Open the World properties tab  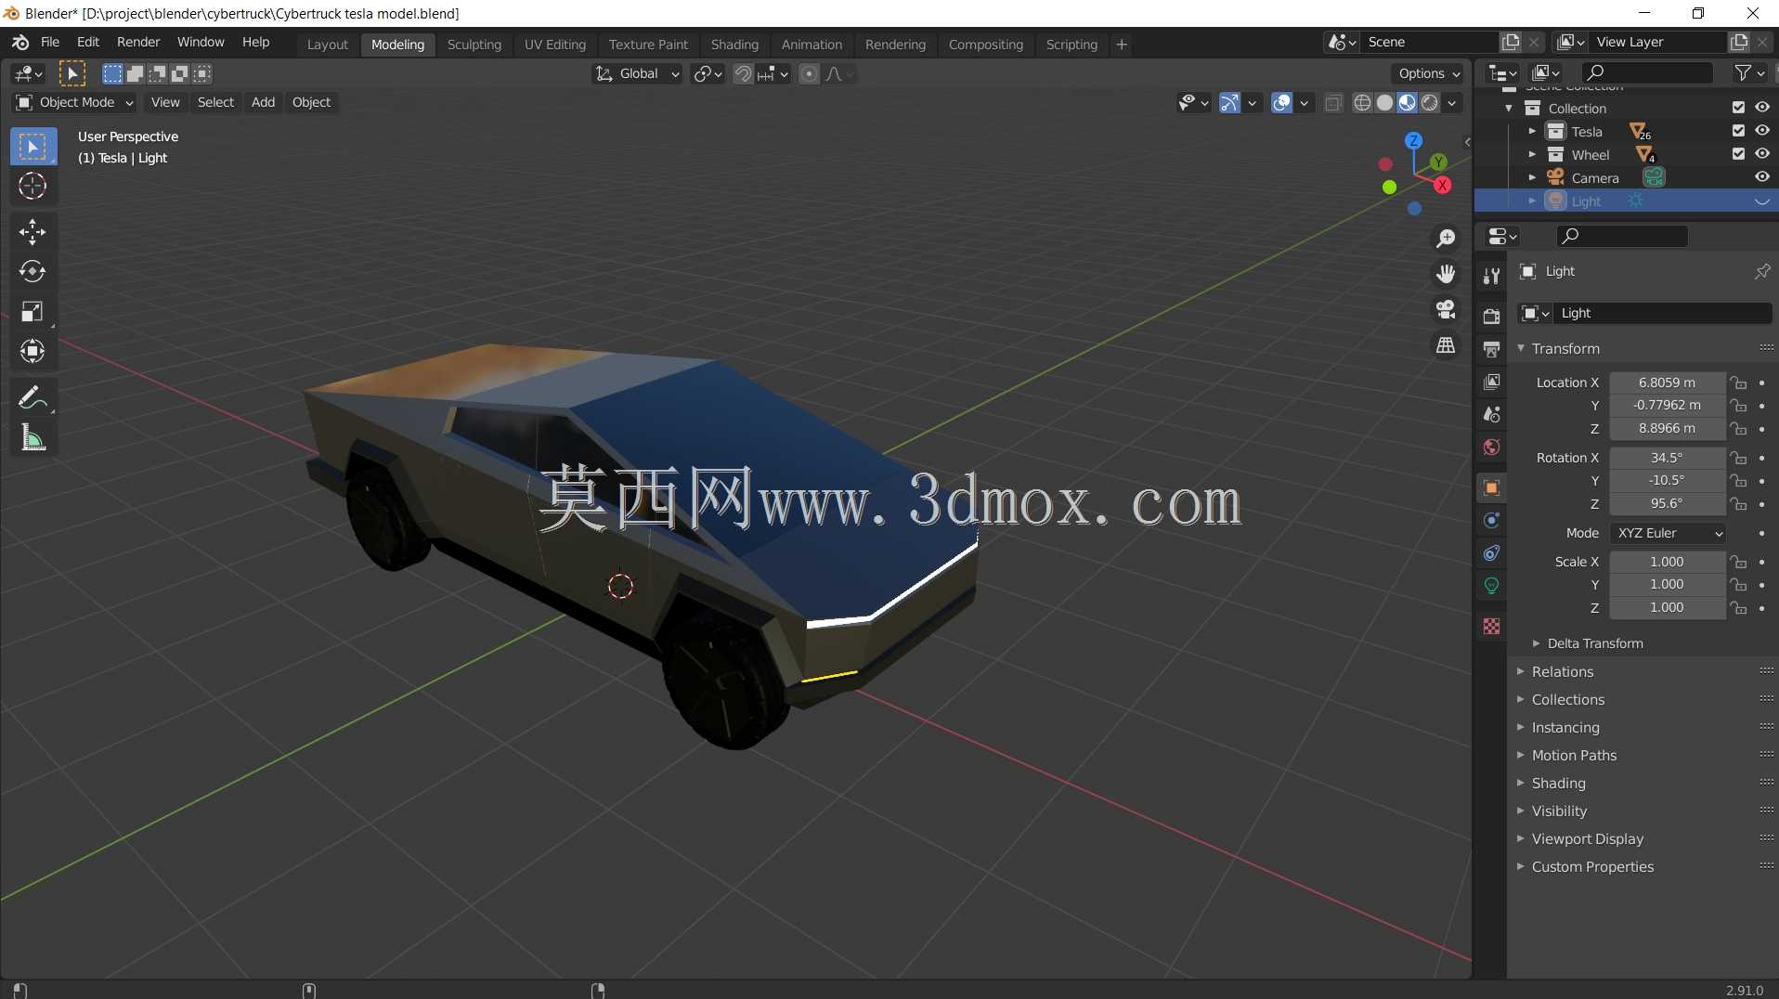click(1491, 448)
